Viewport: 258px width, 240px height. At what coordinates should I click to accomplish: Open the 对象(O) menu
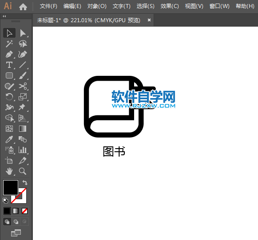[97, 6]
